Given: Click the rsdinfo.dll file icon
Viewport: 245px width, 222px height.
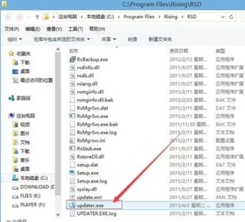Looking at the screenshot, I should [x=72, y=68].
